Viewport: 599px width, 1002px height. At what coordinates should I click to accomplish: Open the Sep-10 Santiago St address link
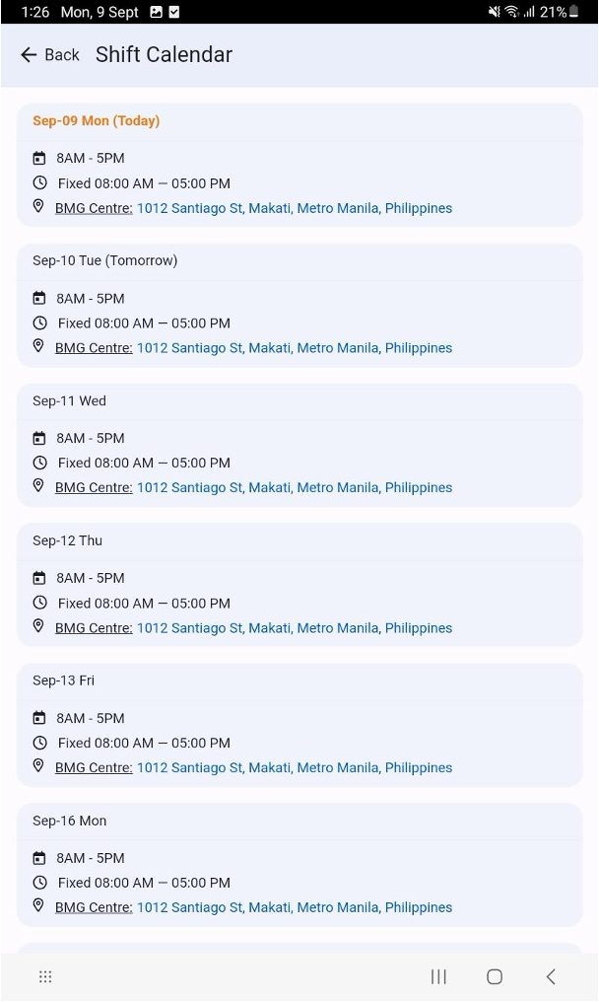coord(294,348)
